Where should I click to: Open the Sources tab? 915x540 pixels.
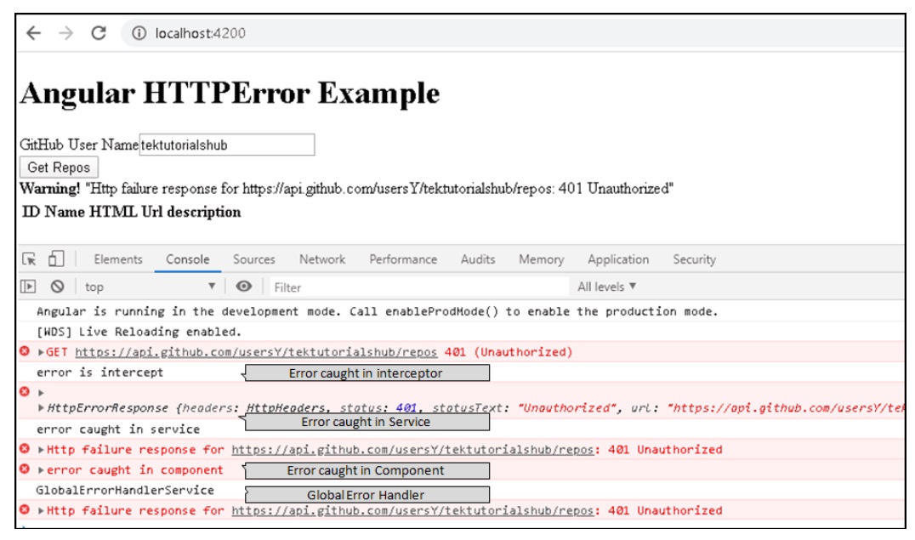coord(253,259)
